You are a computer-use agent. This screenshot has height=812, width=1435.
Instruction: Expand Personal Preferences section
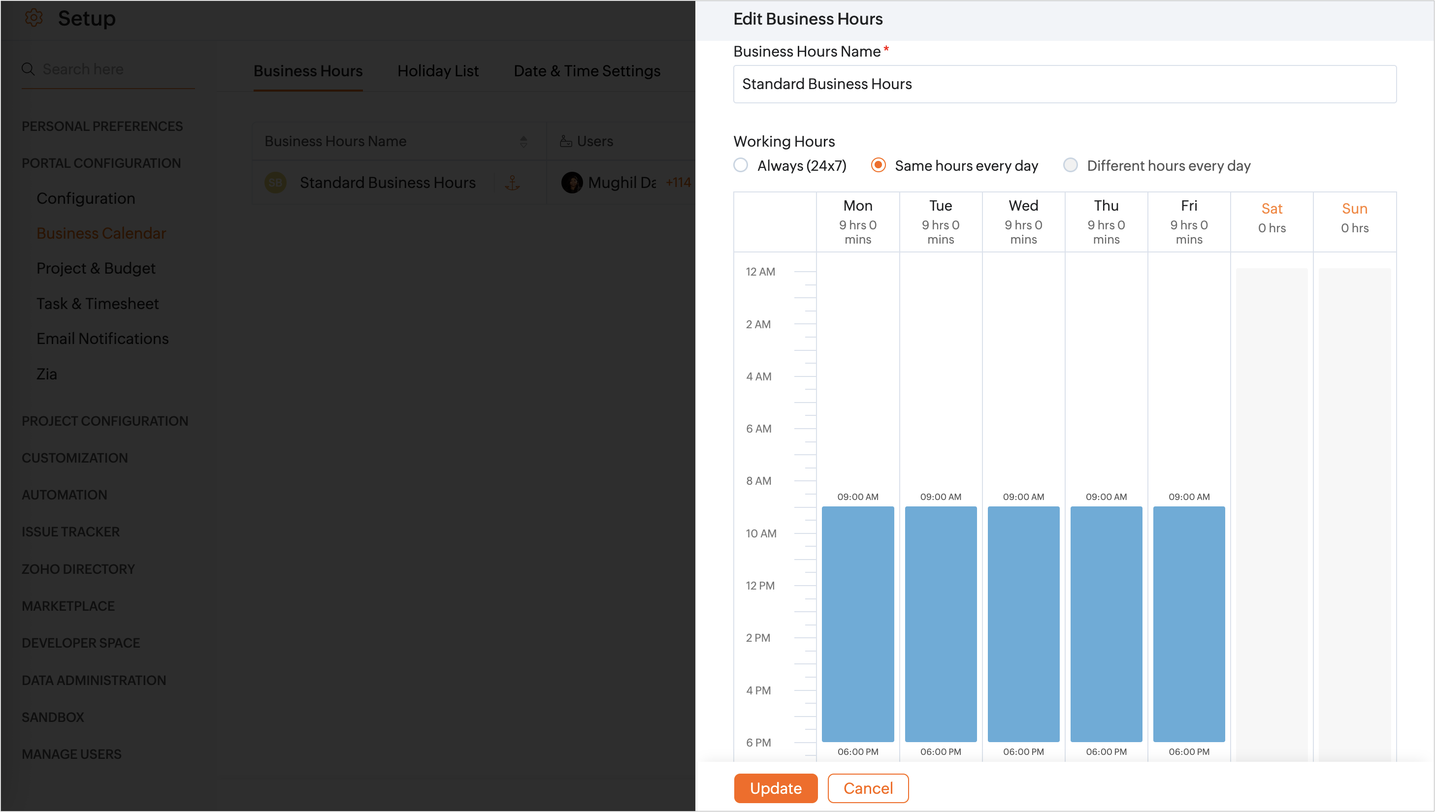102,126
